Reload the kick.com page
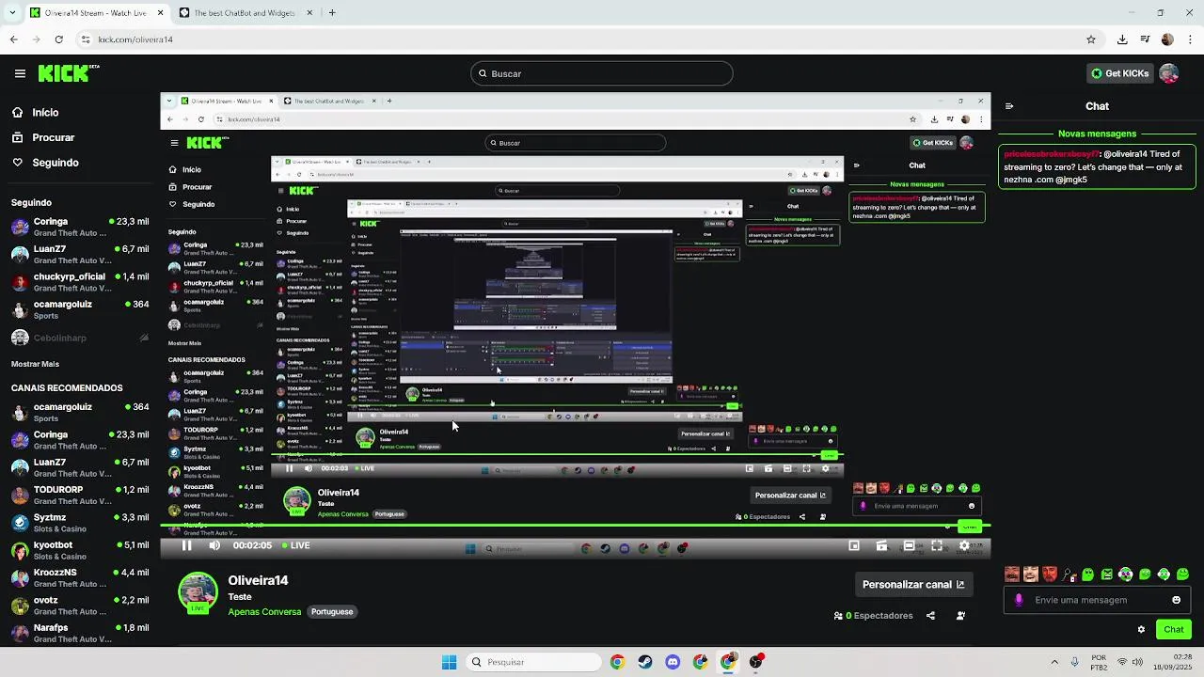 pos(59,39)
